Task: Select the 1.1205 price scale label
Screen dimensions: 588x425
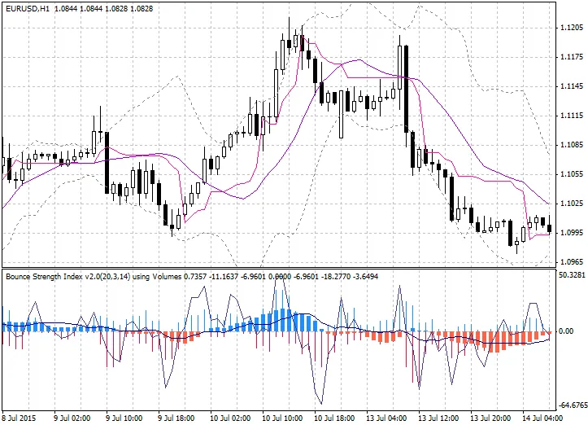Action: 571,28
